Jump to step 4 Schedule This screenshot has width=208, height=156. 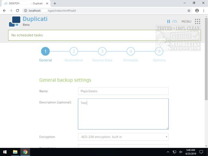coord(130,51)
